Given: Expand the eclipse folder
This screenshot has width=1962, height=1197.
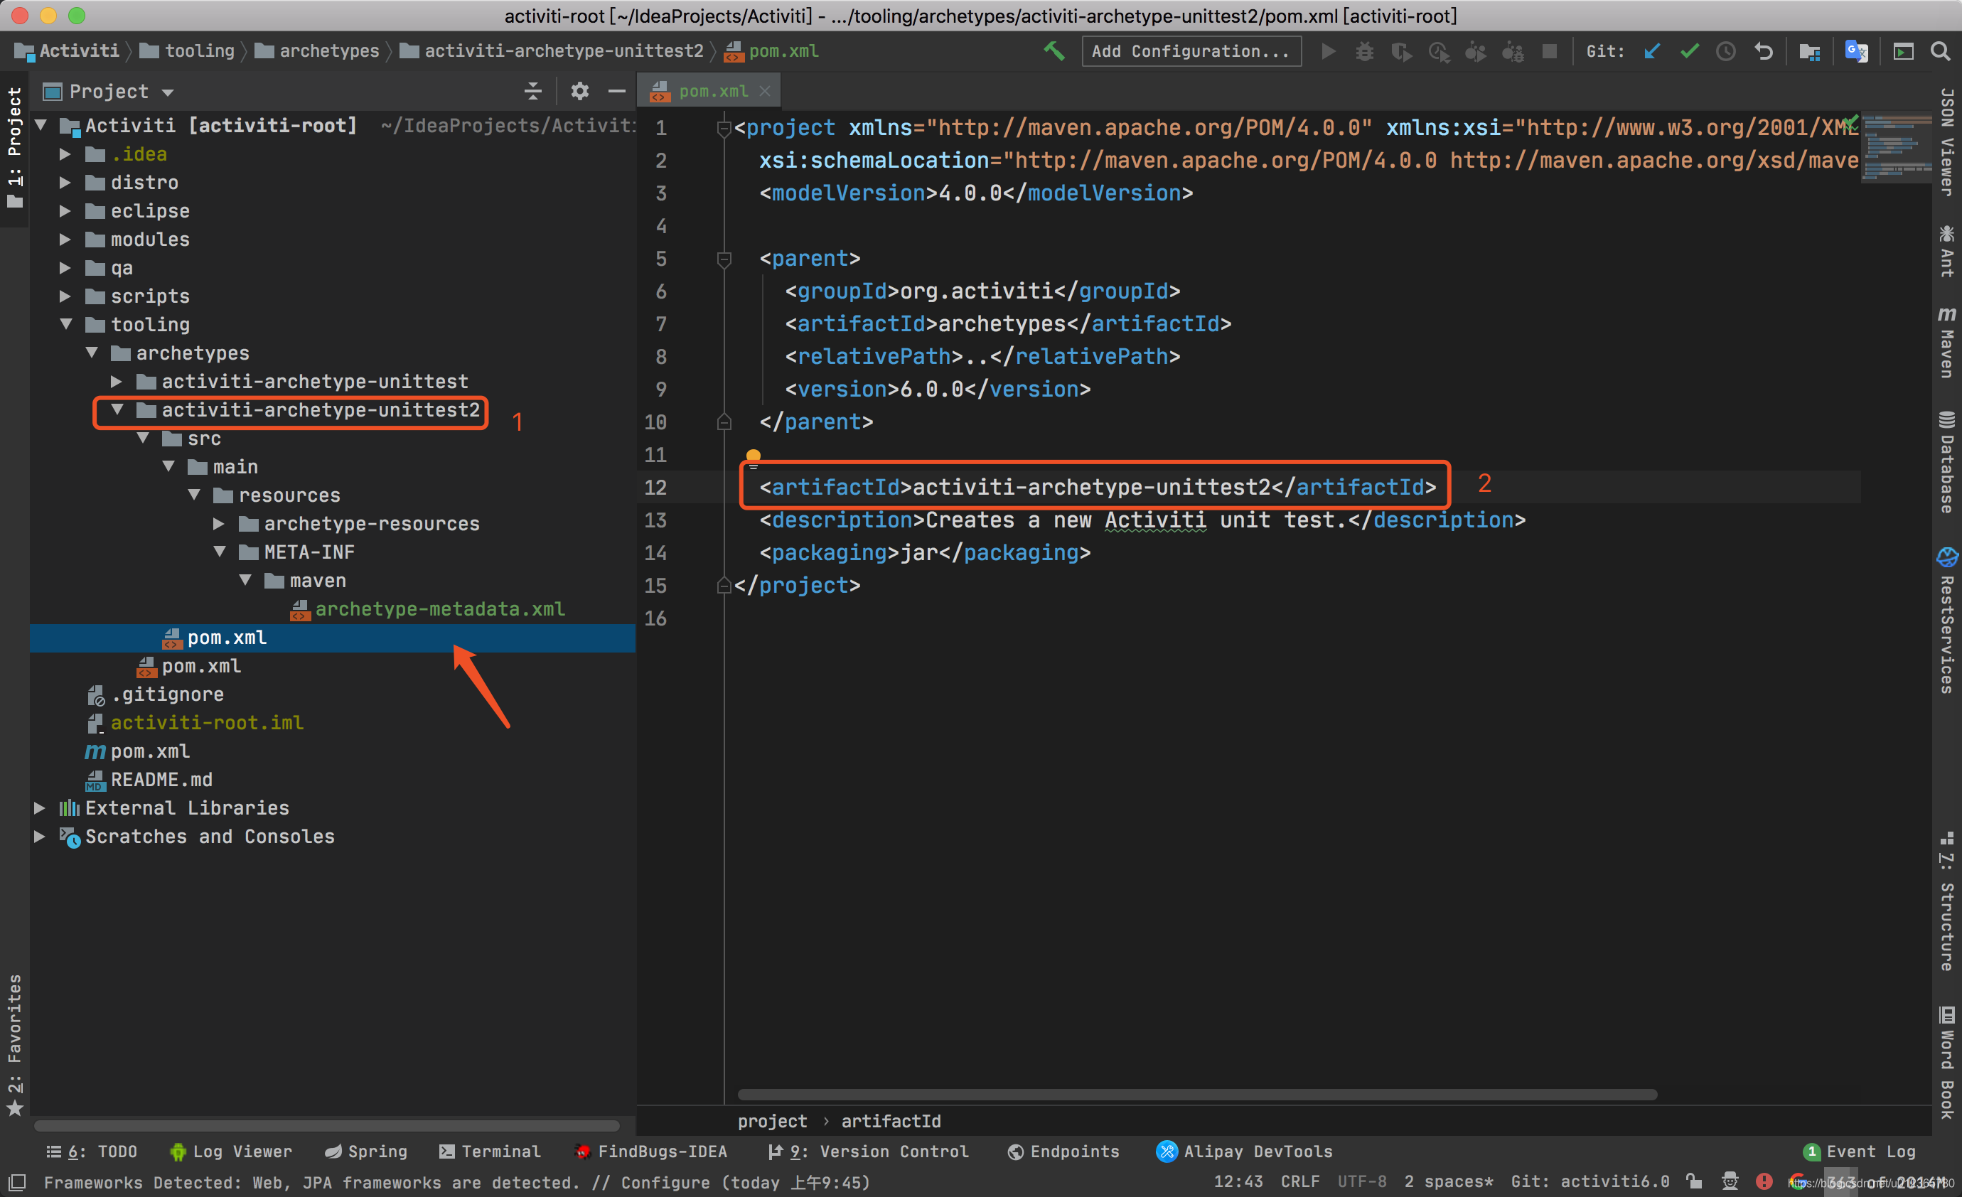Looking at the screenshot, I should (65, 211).
